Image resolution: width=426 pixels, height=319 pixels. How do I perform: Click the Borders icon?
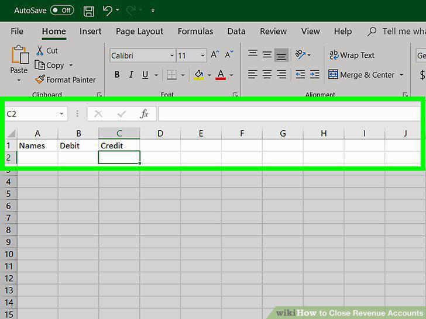pos(171,75)
